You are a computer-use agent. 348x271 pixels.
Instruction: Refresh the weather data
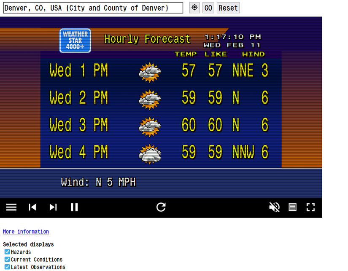click(161, 207)
